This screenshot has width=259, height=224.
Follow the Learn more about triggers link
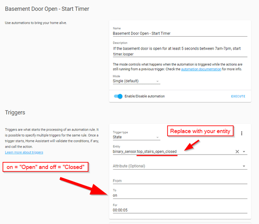pos(24,152)
